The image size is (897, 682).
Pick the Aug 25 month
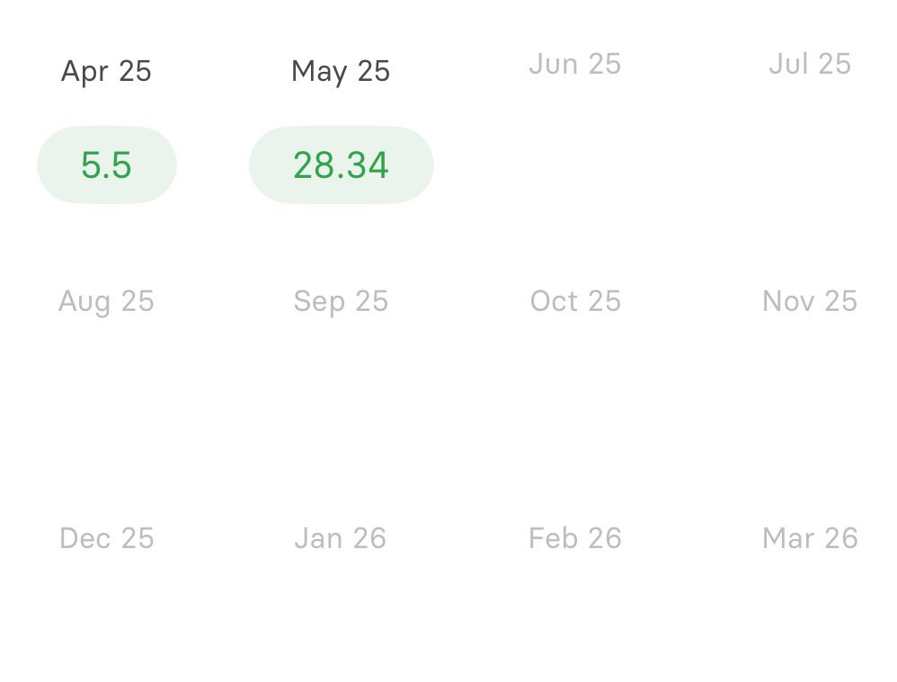(106, 301)
